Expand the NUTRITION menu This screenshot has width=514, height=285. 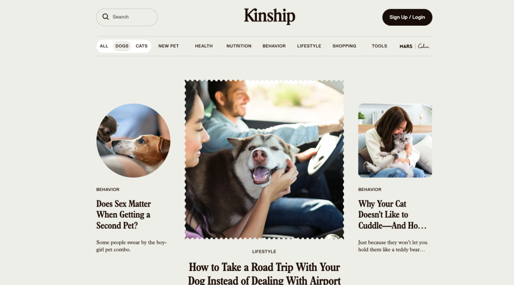(x=238, y=46)
